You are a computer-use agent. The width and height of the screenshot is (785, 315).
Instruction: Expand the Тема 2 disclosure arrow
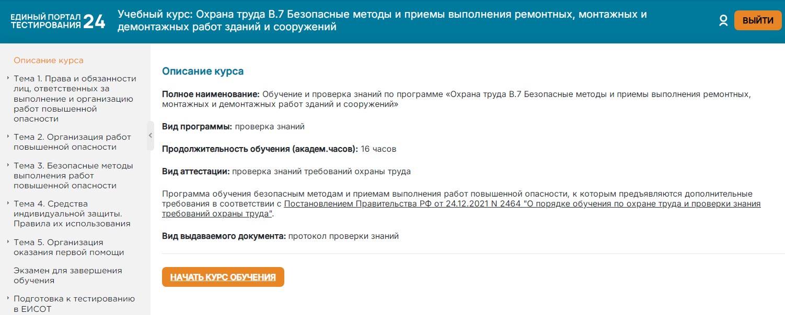tap(8, 137)
